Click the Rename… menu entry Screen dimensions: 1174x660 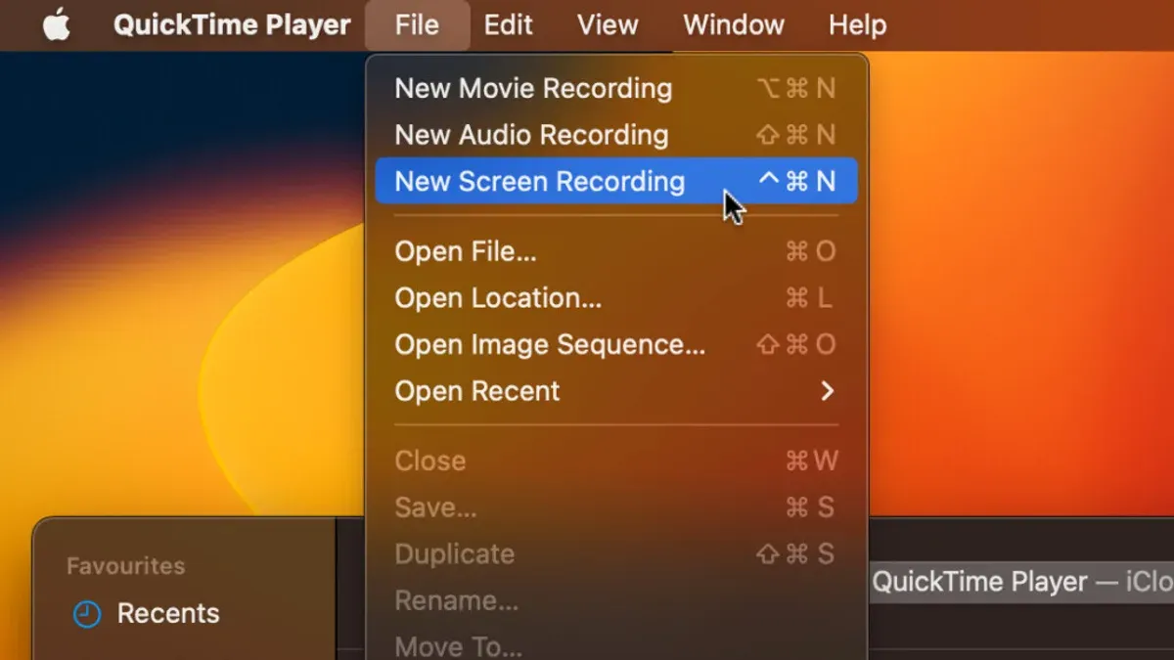616,600
